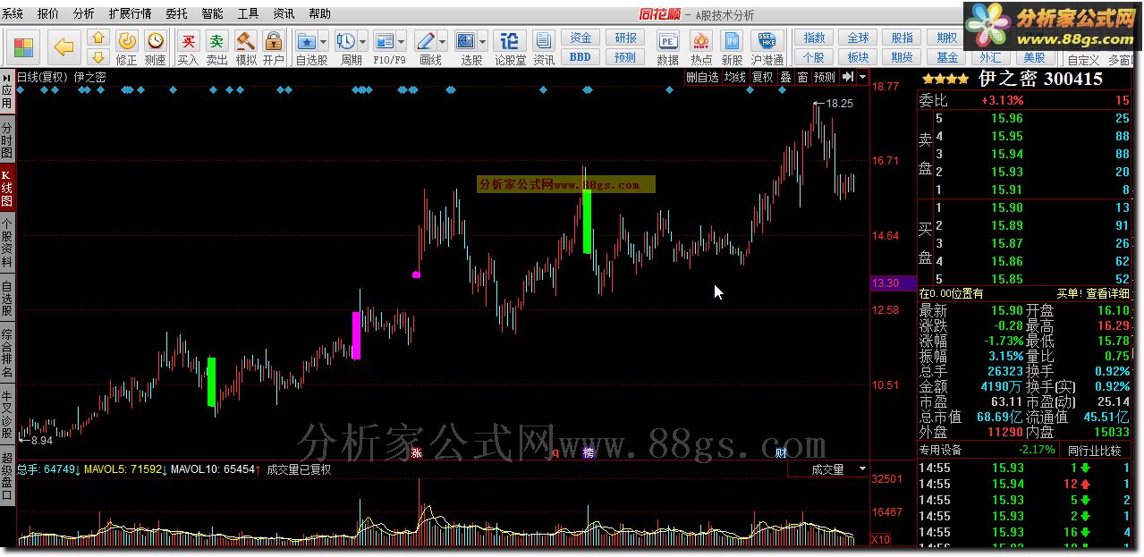This screenshot has height=557, width=1144.
Task: Expand the dropdown arrow beside F10/F9
Action: 402,41
